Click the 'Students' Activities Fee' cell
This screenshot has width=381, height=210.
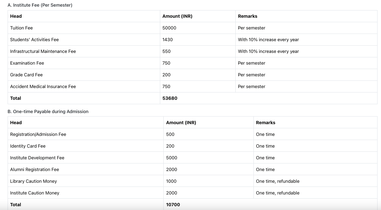tap(34, 40)
